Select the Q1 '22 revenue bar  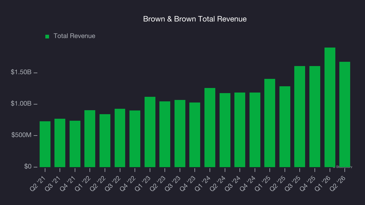point(90,139)
